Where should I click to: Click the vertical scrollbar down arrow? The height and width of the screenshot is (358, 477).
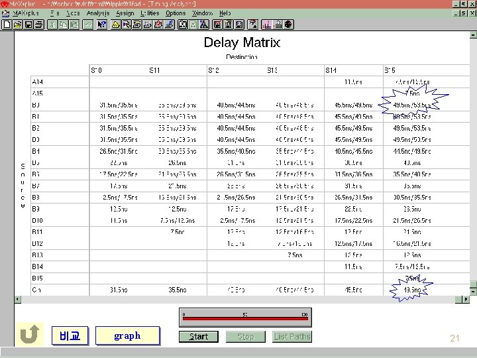(473, 291)
